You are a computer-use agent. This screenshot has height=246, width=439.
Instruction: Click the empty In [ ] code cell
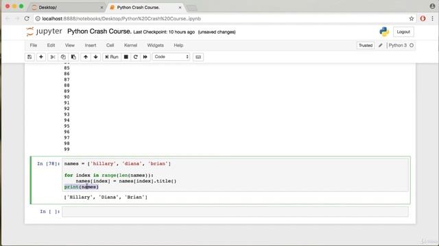(235, 212)
